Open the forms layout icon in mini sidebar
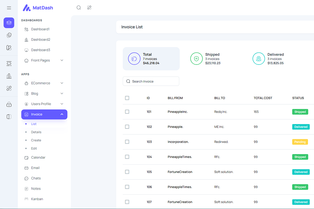 [9, 64]
